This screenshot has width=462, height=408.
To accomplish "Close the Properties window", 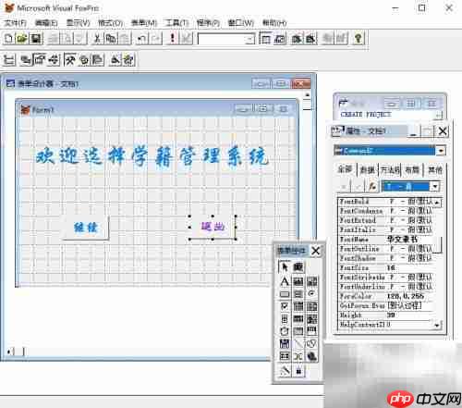I will point(443,131).
